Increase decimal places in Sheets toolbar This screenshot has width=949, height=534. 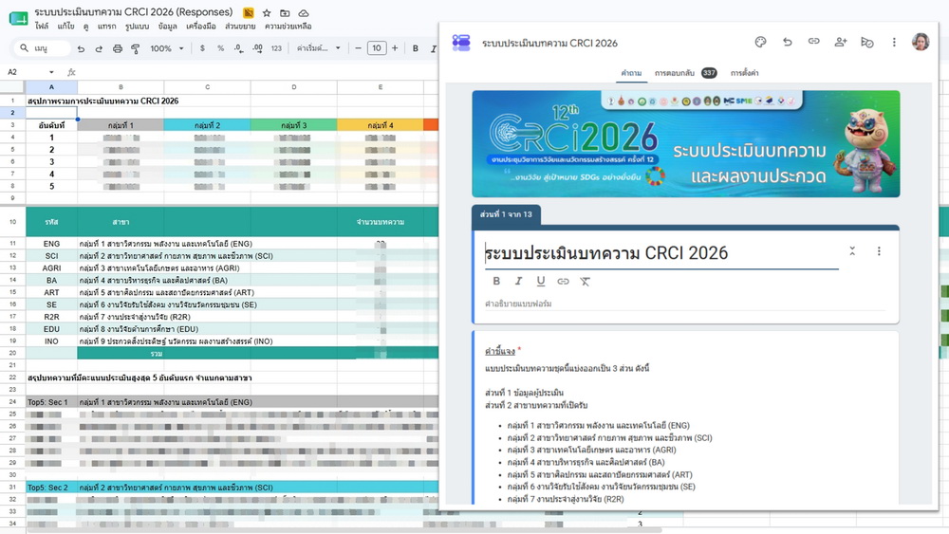click(258, 48)
